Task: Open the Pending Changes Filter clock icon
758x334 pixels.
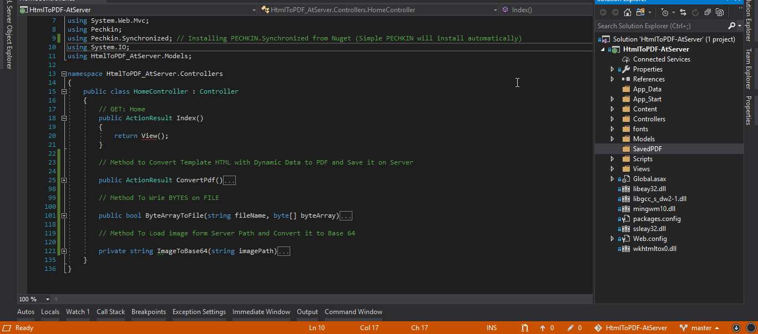Action: pyautogui.click(x=664, y=12)
